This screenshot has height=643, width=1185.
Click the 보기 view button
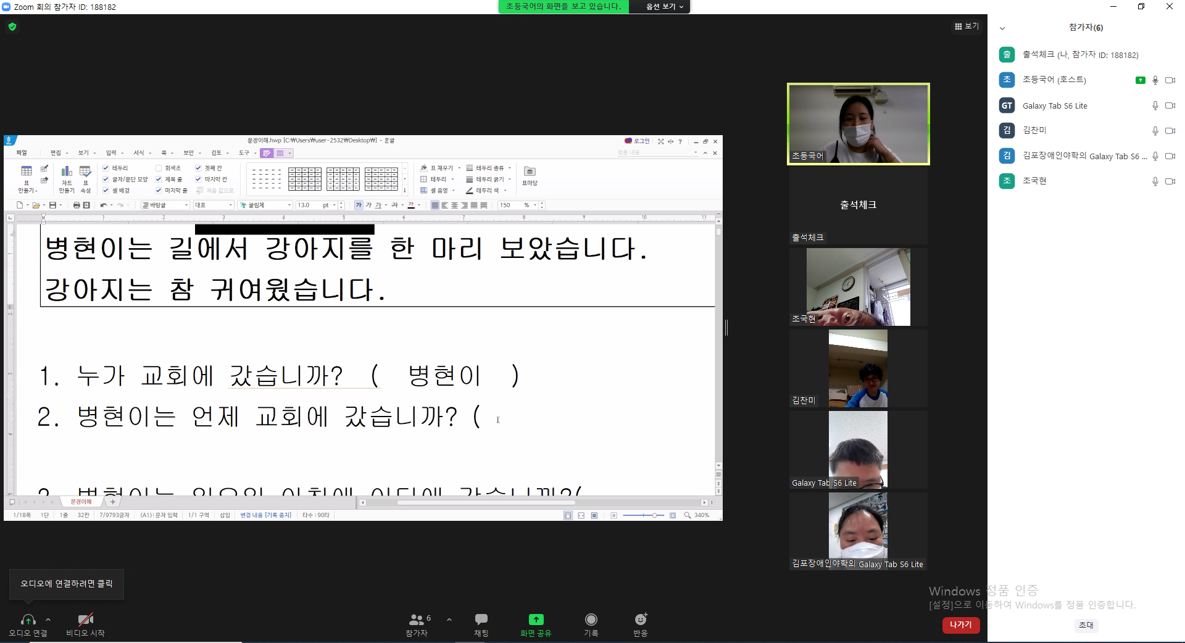(x=967, y=26)
